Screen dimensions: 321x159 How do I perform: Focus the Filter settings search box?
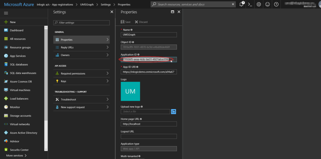point(82,23)
